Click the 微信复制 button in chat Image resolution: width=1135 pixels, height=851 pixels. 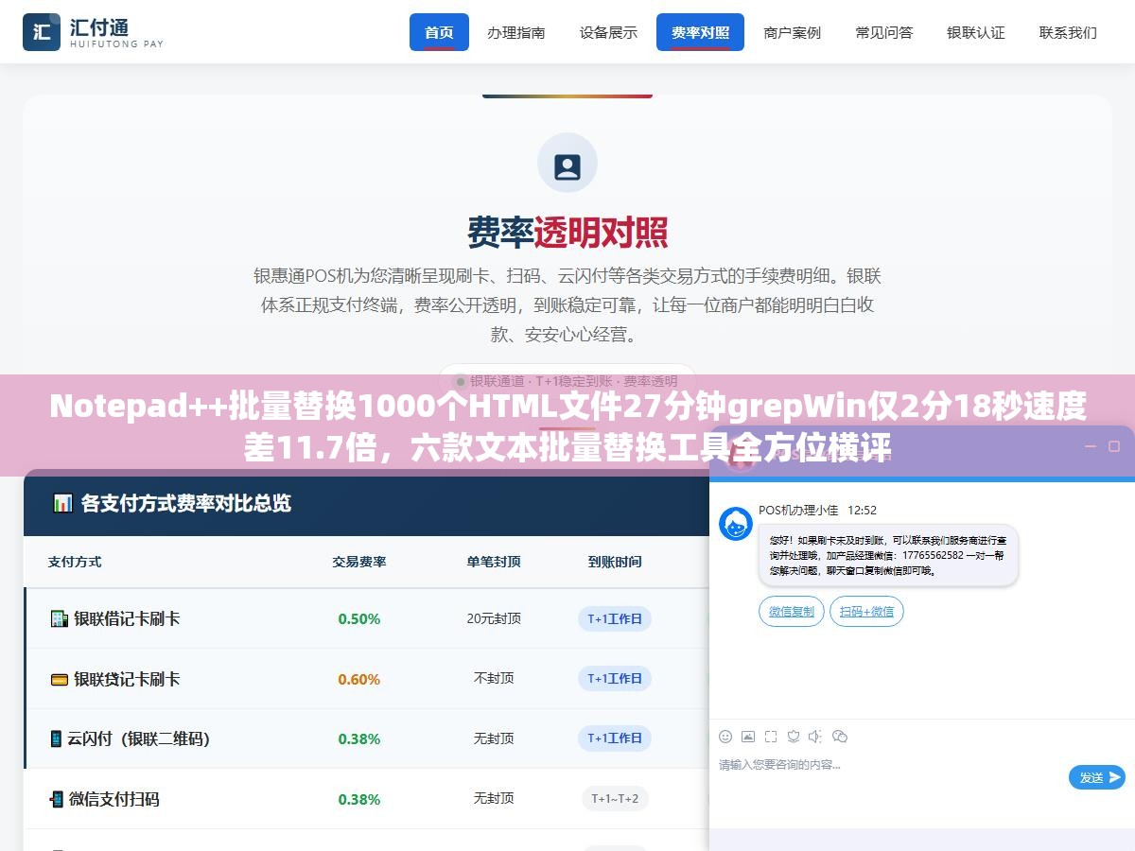pos(792,612)
